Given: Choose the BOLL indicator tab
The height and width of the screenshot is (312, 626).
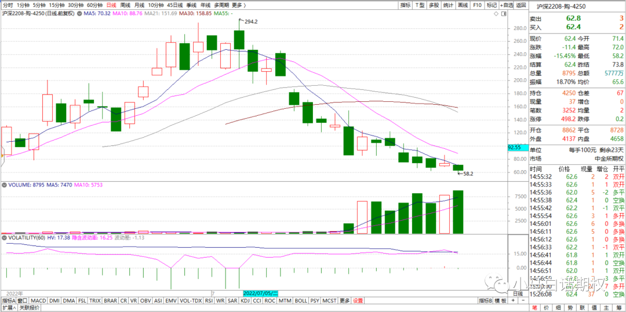Looking at the screenshot, I should (x=301, y=301).
